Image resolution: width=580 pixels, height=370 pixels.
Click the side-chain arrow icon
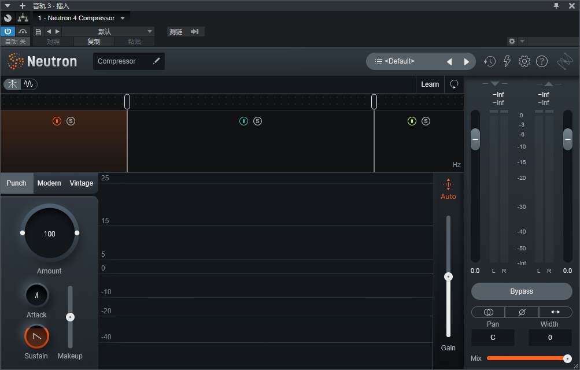coord(194,32)
